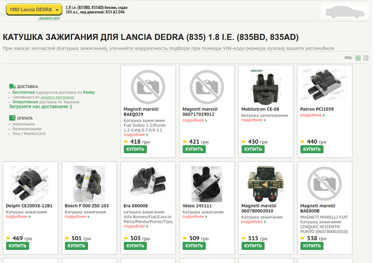Buy the 440 грн Patron PCI1039
The width and height of the screenshot is (375, 263).
312,149
